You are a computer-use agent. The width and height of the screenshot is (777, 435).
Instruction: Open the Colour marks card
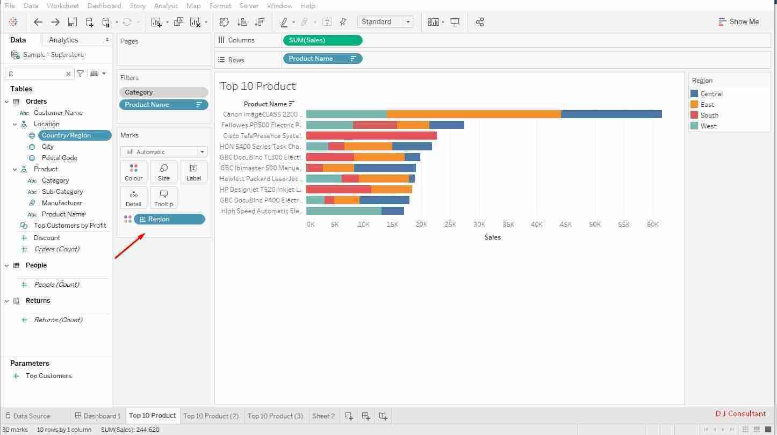(x=134, y=172)
